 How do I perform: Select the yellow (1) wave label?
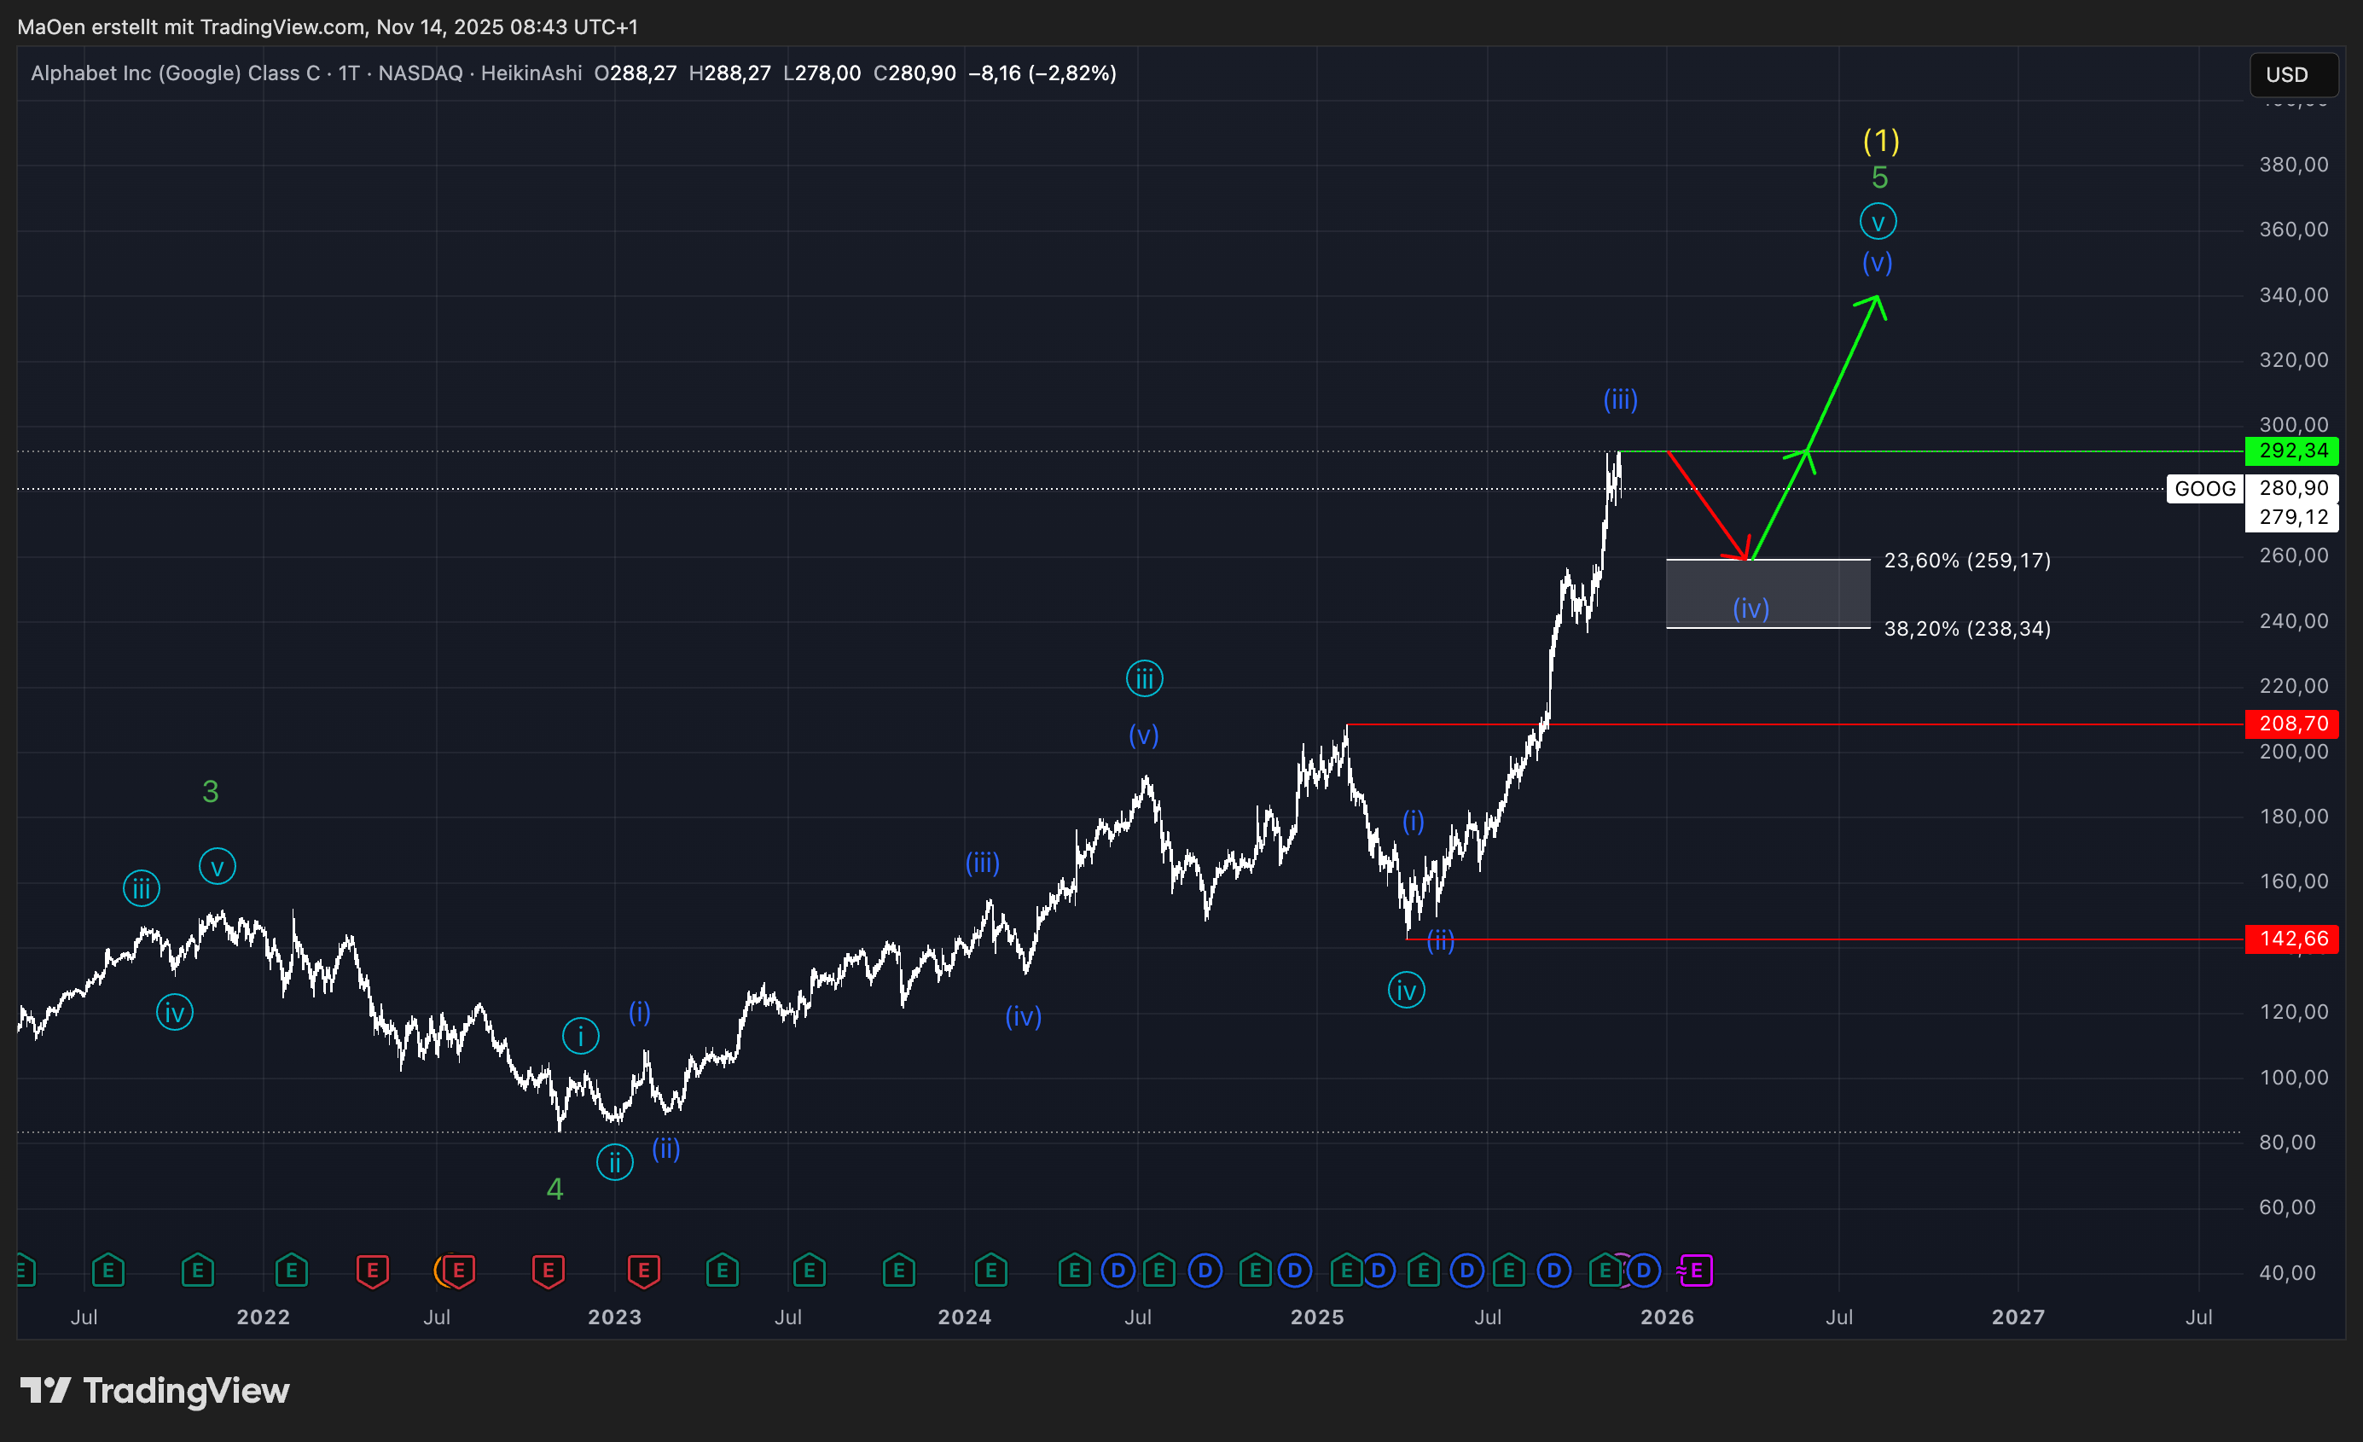[x=1881, y=141]
